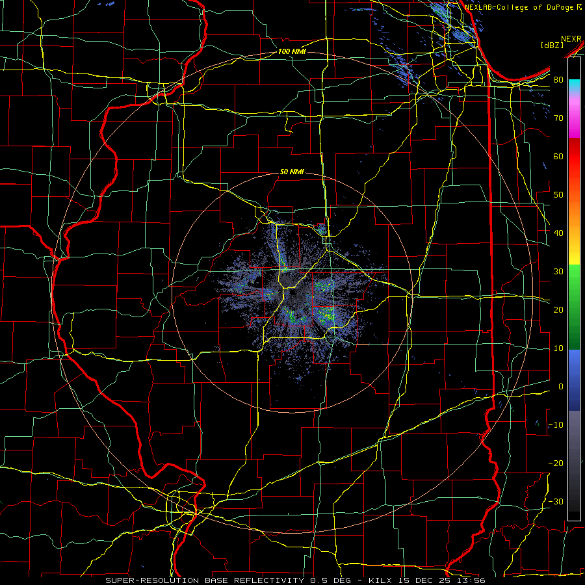Viewport: 585px width, 585px height.
Task: Click the 50 dBZ scale value
Action: point(558,195)
